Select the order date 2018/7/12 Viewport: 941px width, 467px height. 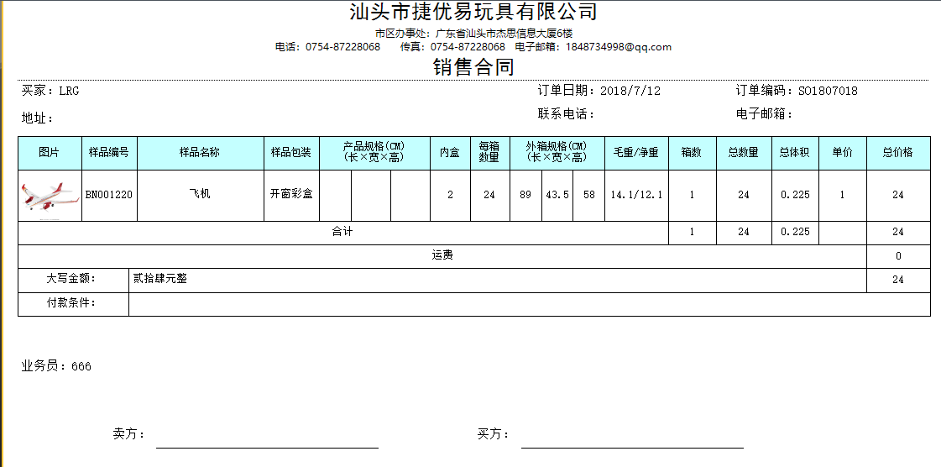click(x=630, y=91)
